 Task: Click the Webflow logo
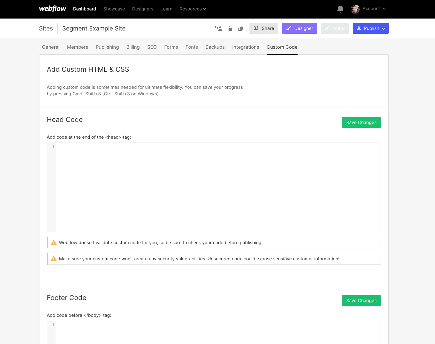53,9
